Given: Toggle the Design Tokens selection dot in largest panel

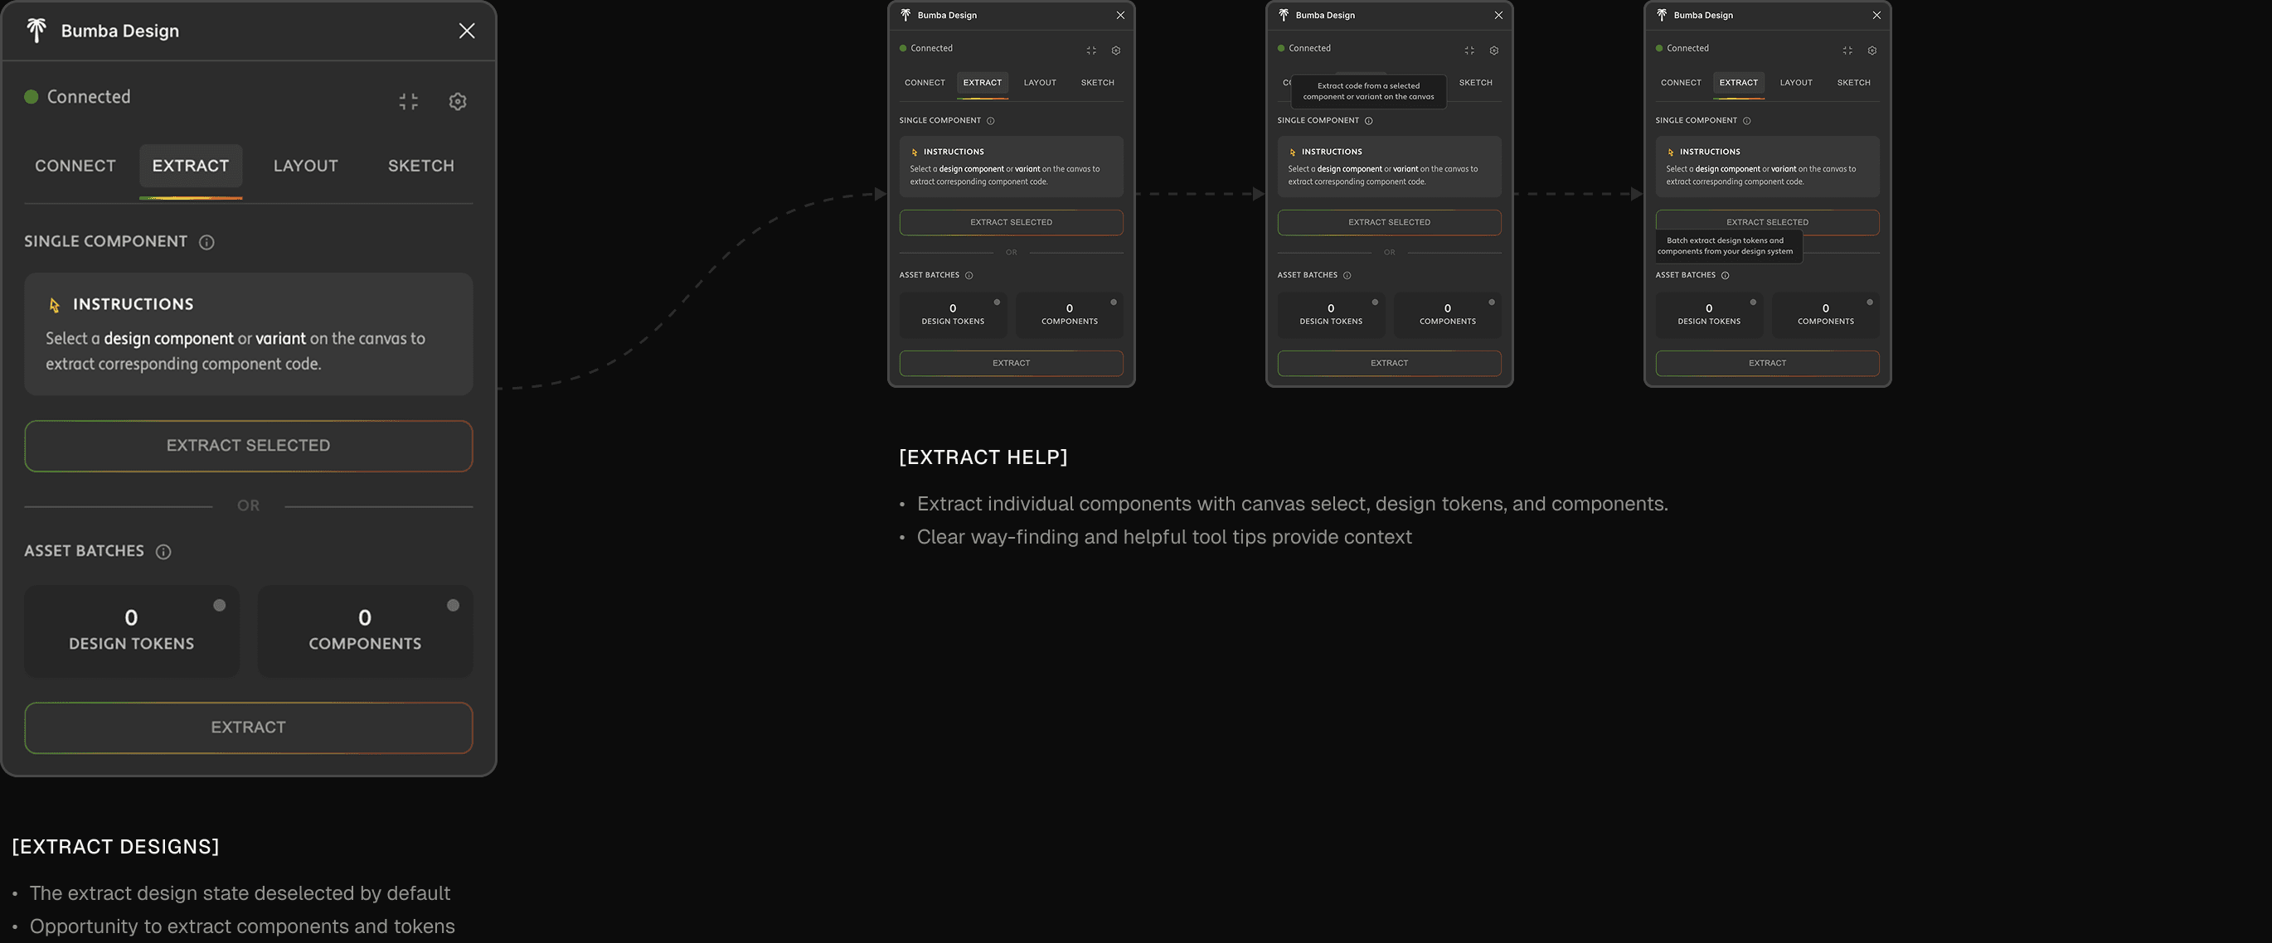Looking at the screenshot, I should point(220,606).
